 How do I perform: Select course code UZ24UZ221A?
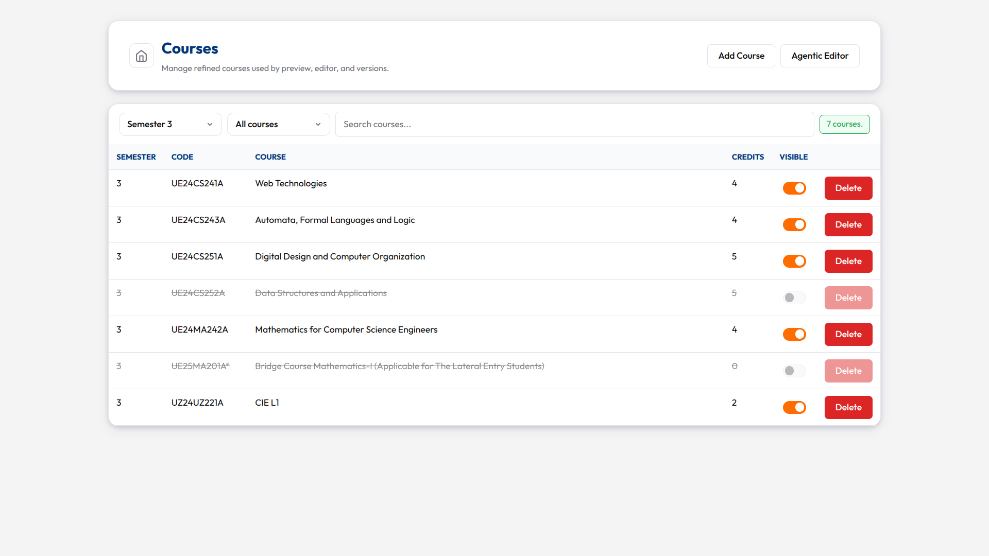tap(197, 403)
